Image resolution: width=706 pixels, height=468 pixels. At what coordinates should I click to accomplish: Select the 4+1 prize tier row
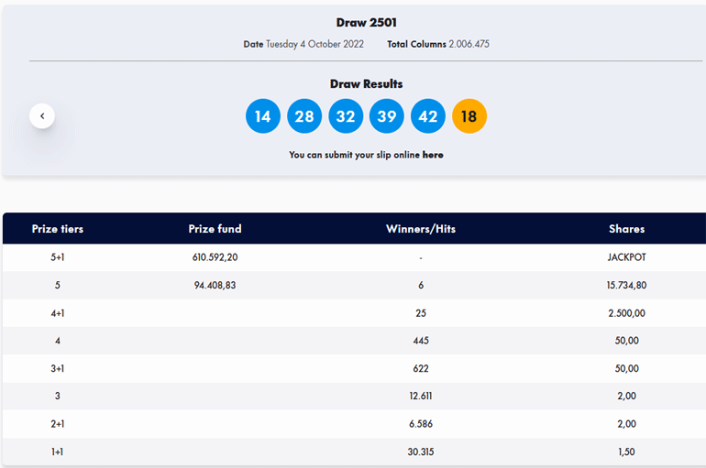click(x=57, y=313)
